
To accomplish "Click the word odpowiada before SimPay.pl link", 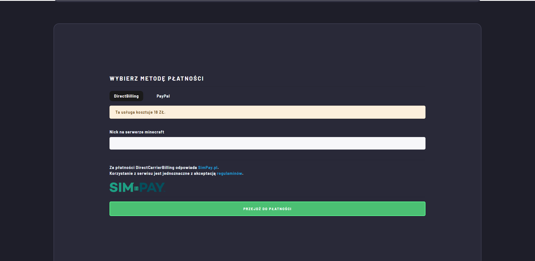I will point(186,168).
